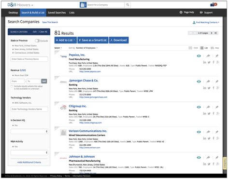
Task: Open Twitter icon for Verizon Communications
Action: (x=209, y=138)
